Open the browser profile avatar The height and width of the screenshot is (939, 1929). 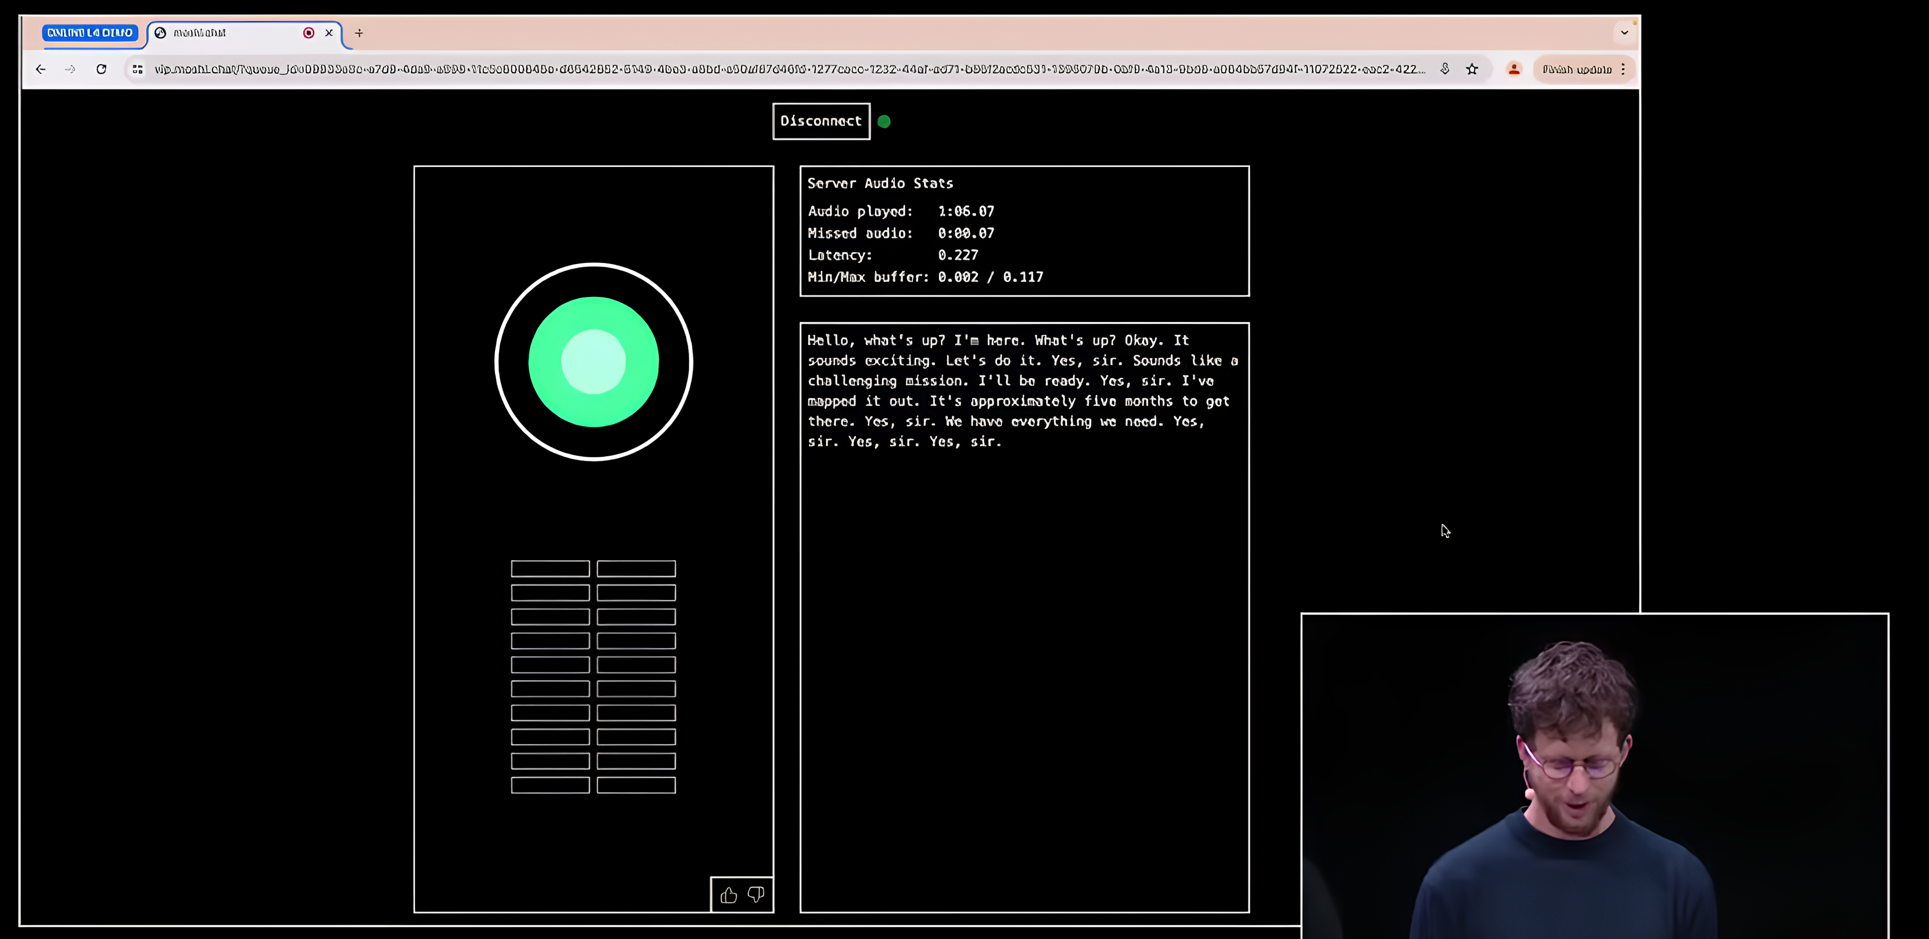[x=1513, y=69]
